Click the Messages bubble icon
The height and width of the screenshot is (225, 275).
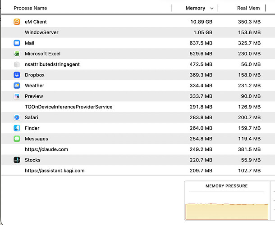pyautogui.click(x=17, y=139)
